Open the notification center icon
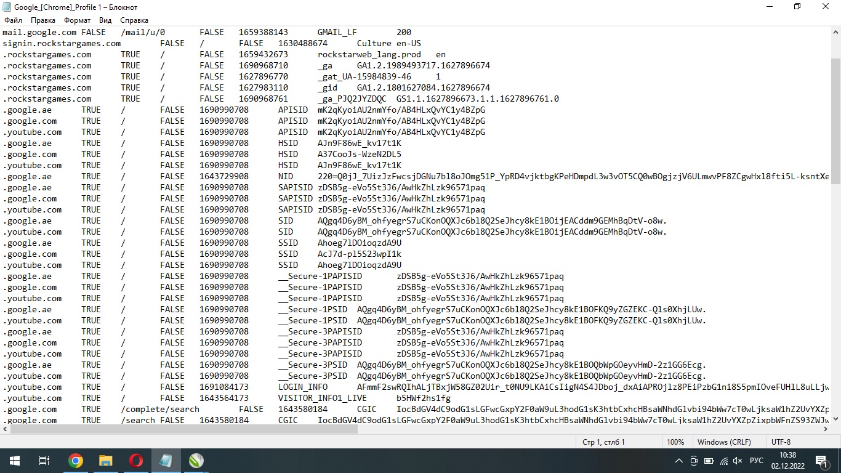 821,461
